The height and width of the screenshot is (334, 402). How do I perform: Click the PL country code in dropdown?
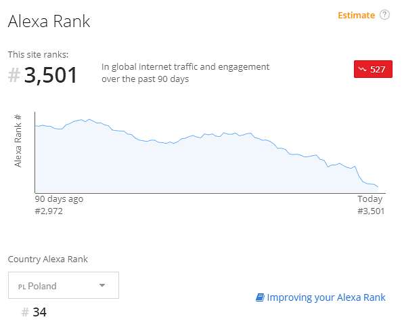click(22, 287)
